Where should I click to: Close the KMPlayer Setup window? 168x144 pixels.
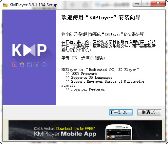(x=158, y=3)
